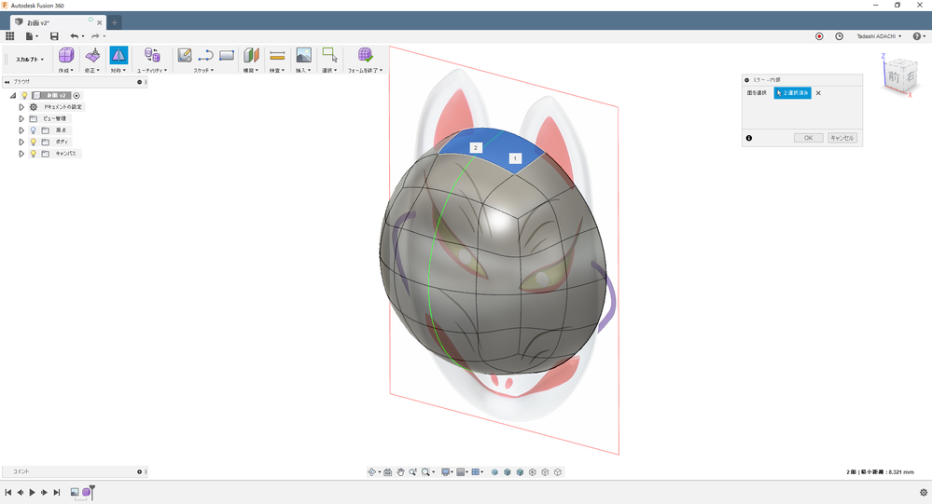Click the Create Box form icon
932x504 pixels.
tap(66, 55)
